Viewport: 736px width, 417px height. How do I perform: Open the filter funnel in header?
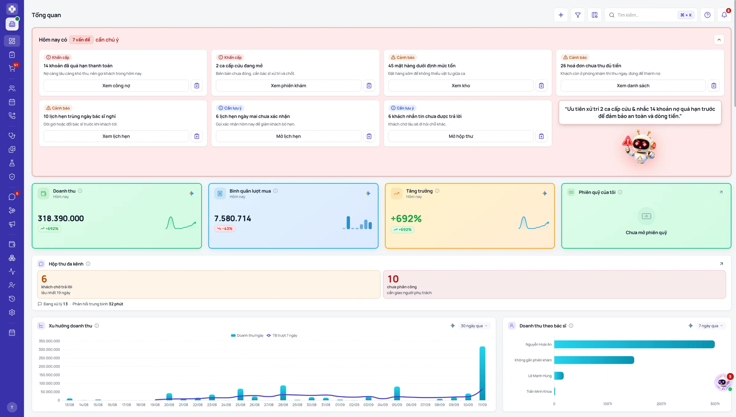(578, 15)
